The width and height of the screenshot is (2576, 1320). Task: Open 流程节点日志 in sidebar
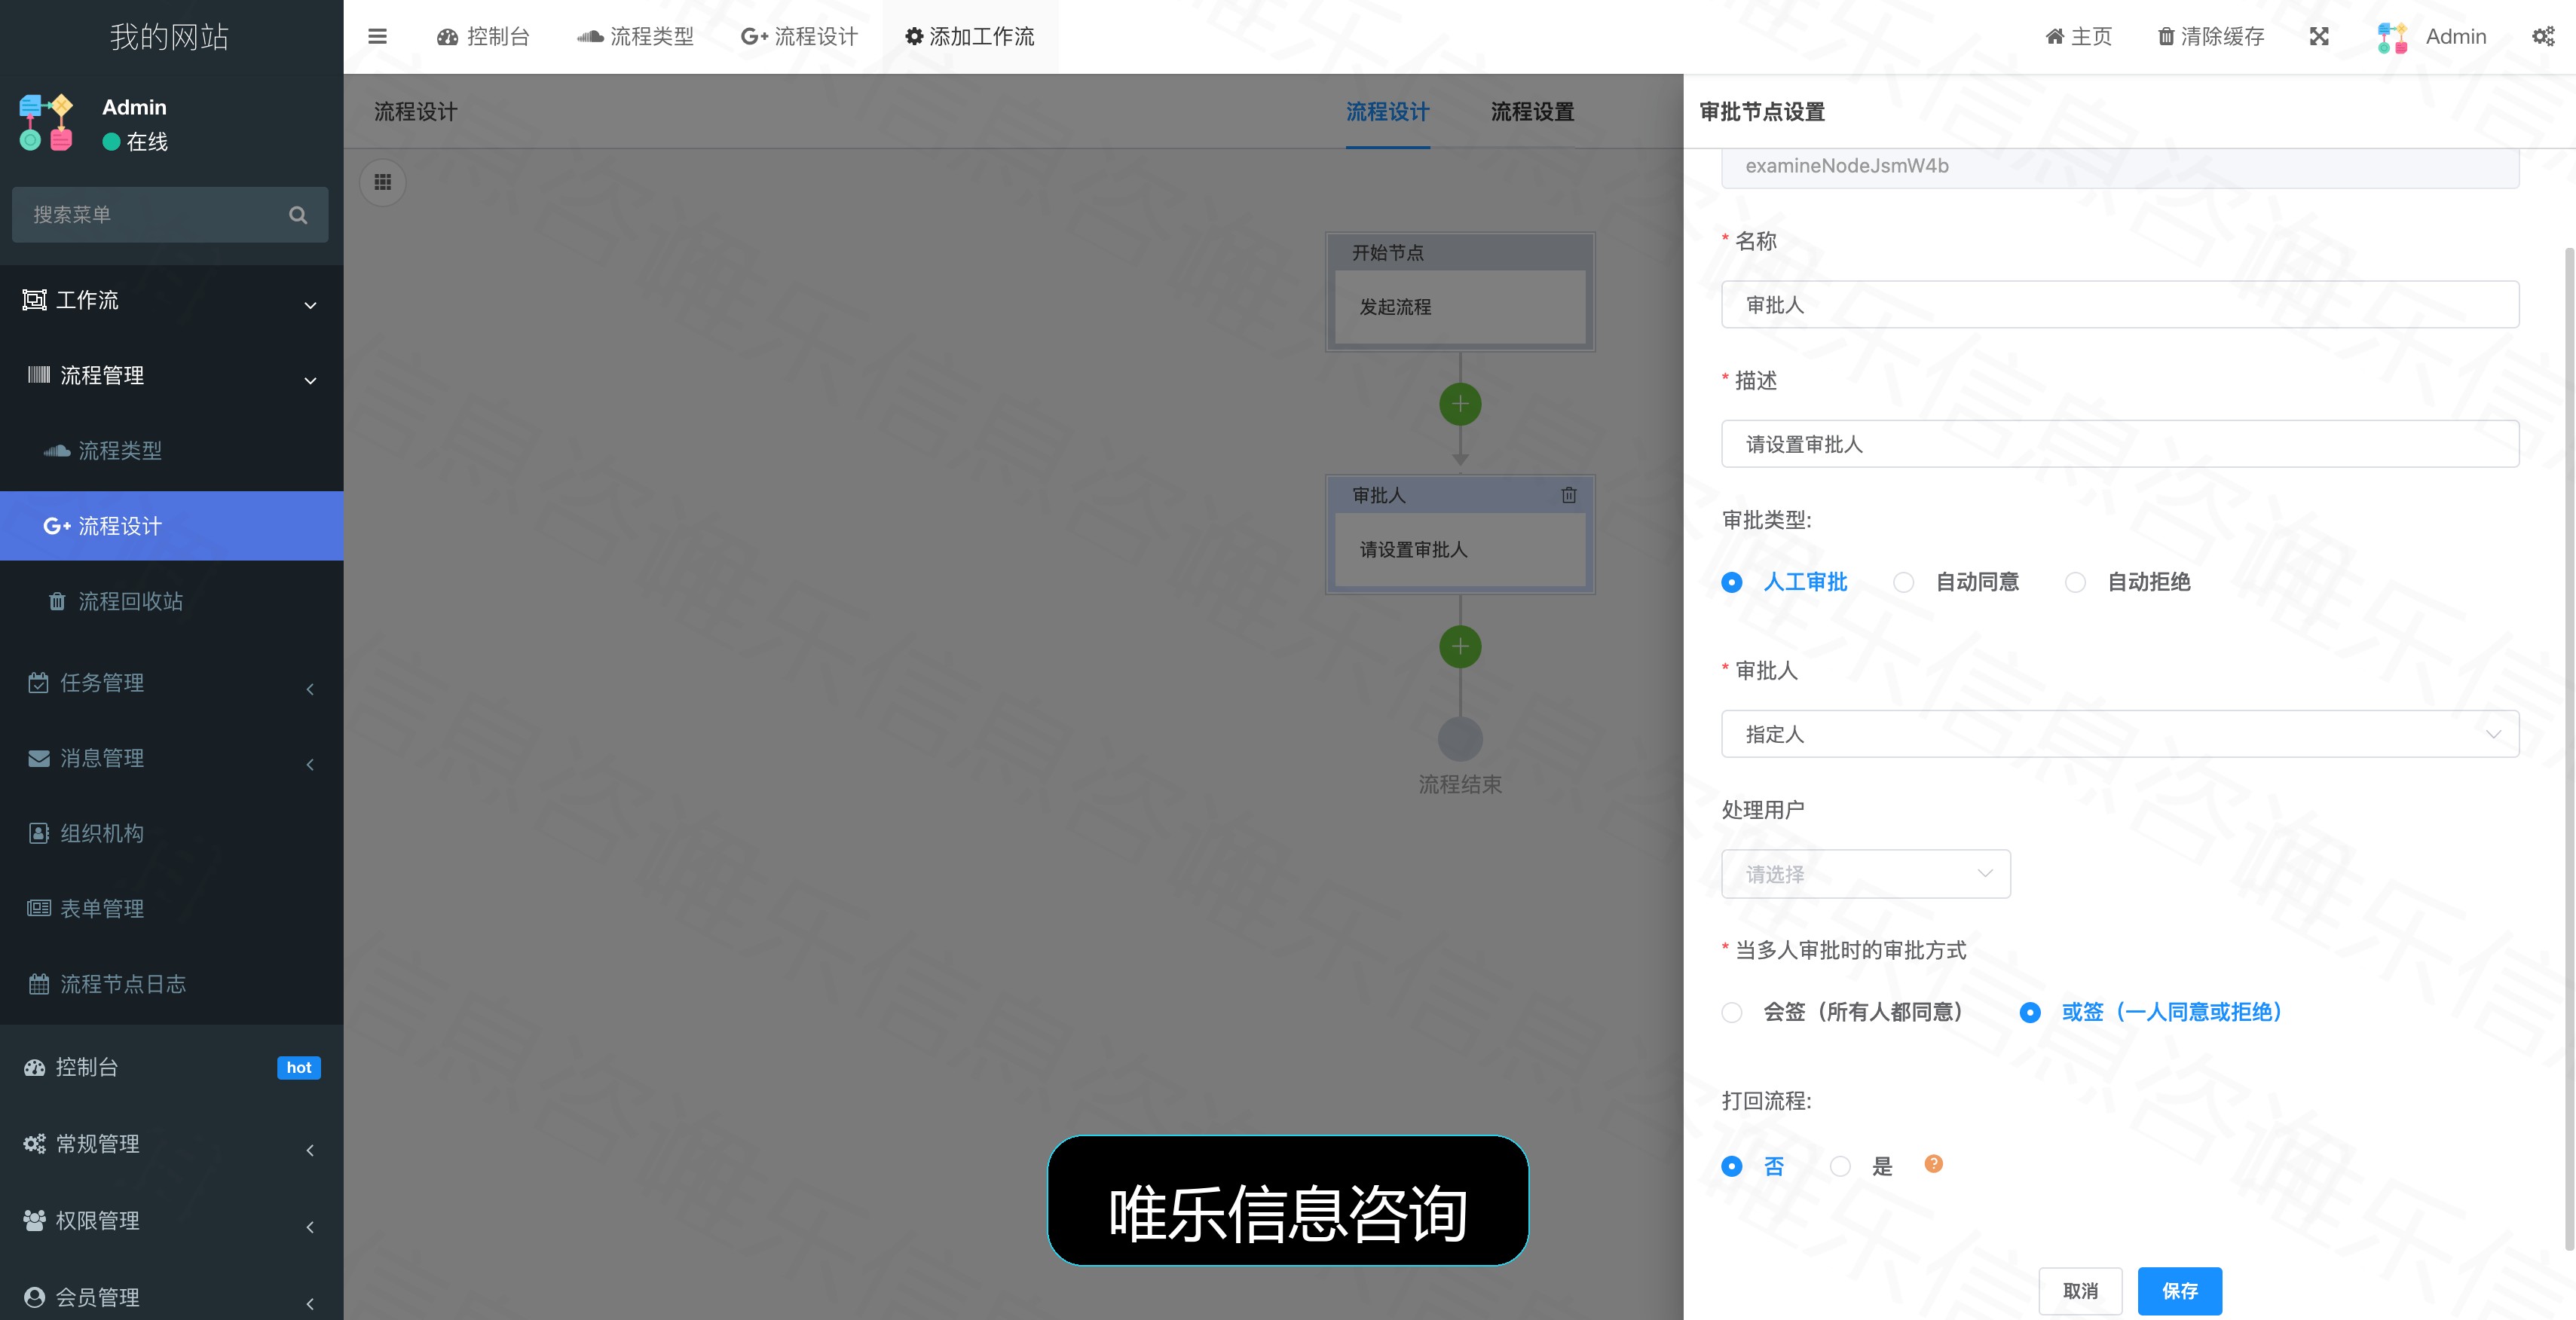pos(172,984)
